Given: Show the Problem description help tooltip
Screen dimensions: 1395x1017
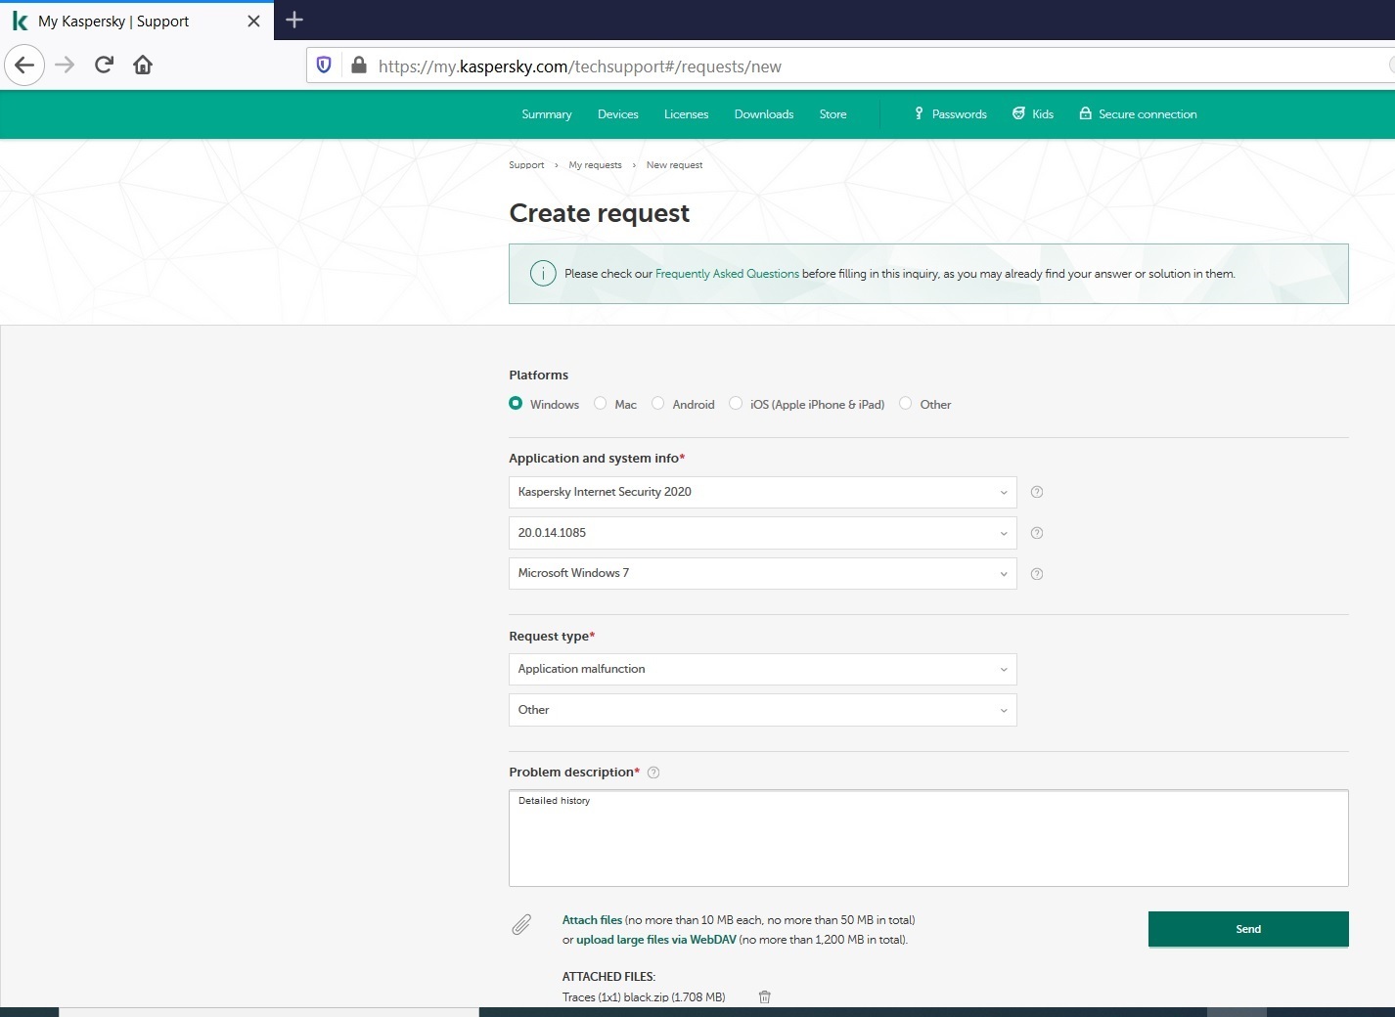Looking at the screenshot, I should [653, 773].
